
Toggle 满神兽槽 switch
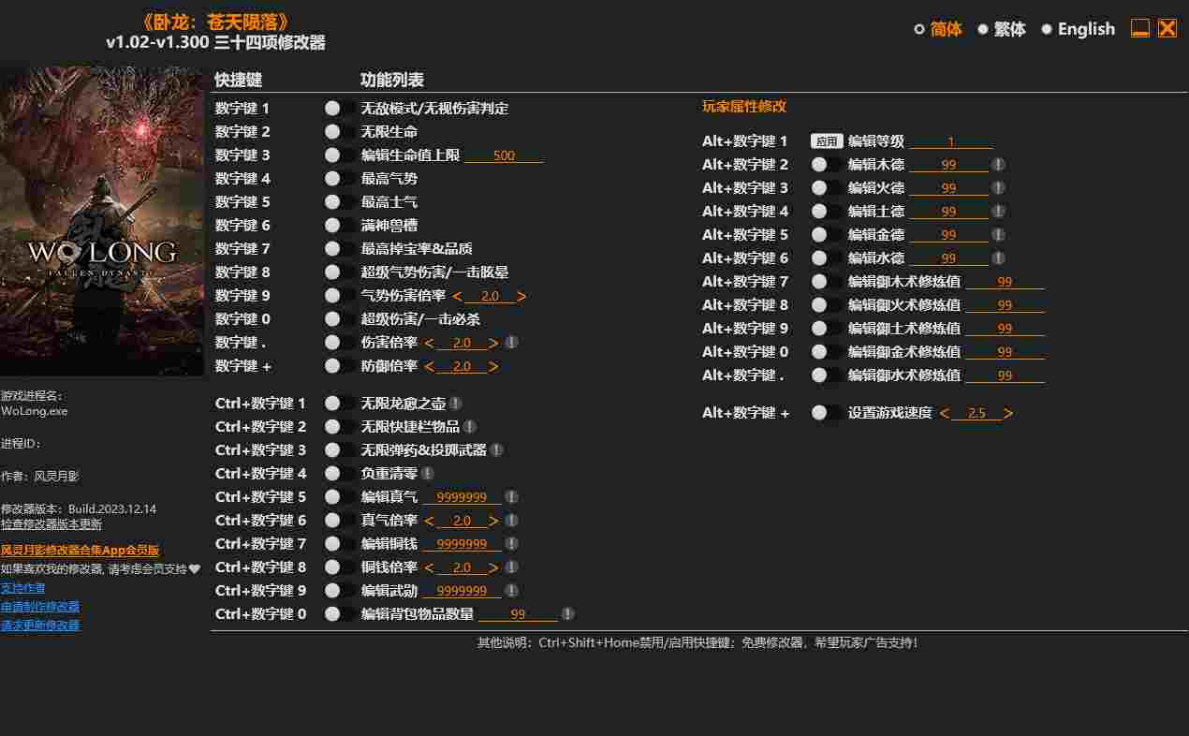339,226
